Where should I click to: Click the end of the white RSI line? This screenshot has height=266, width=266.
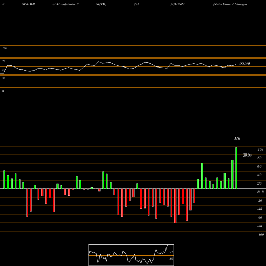click(x=236, y=64)
